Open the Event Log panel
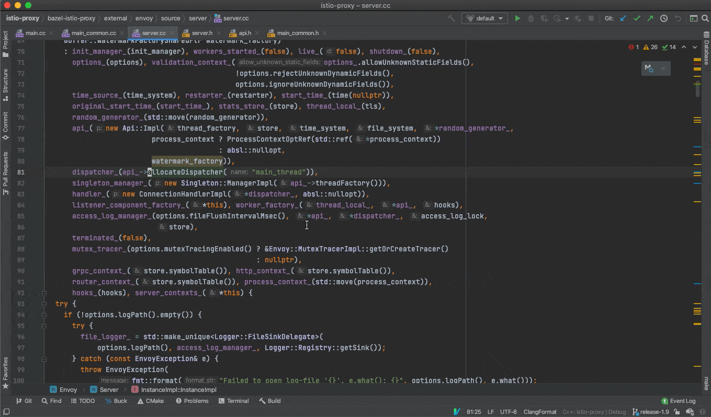This screenshot has height=417, width=711. [679, 401]
